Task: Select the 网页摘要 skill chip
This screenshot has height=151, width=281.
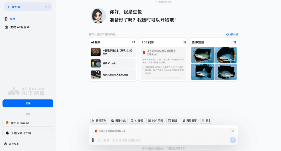Action: [189, 121]
